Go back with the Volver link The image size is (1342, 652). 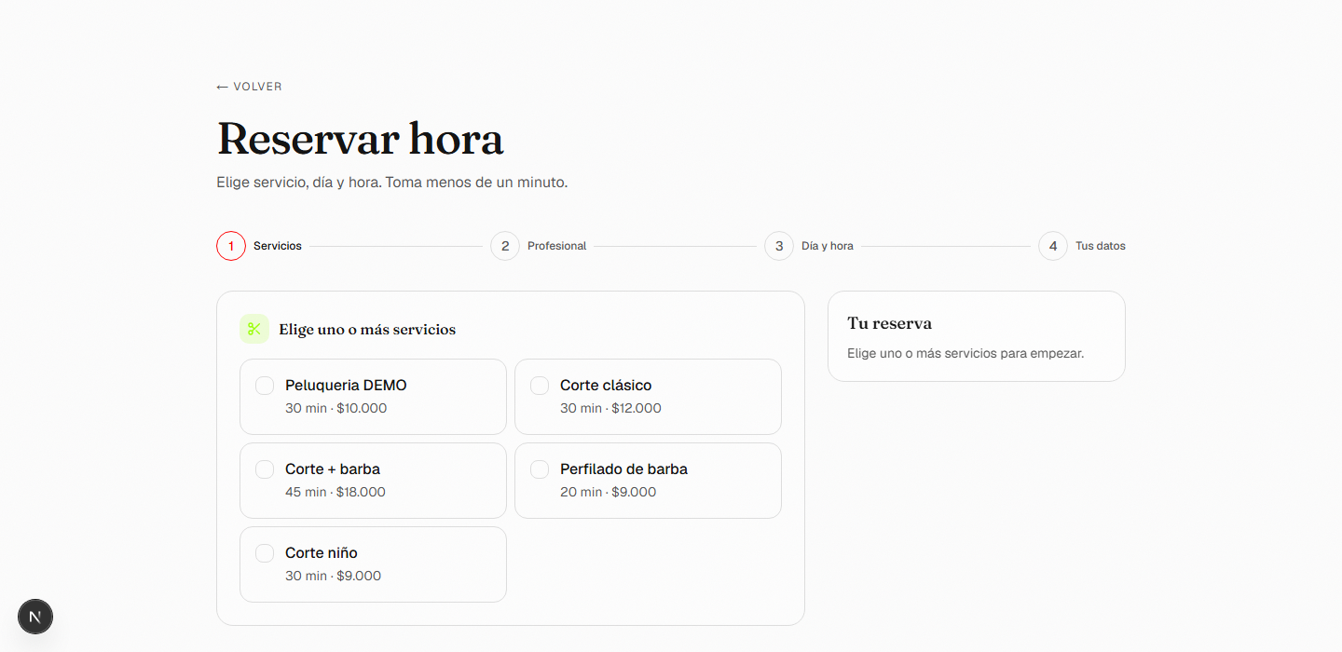pos(249,87)
